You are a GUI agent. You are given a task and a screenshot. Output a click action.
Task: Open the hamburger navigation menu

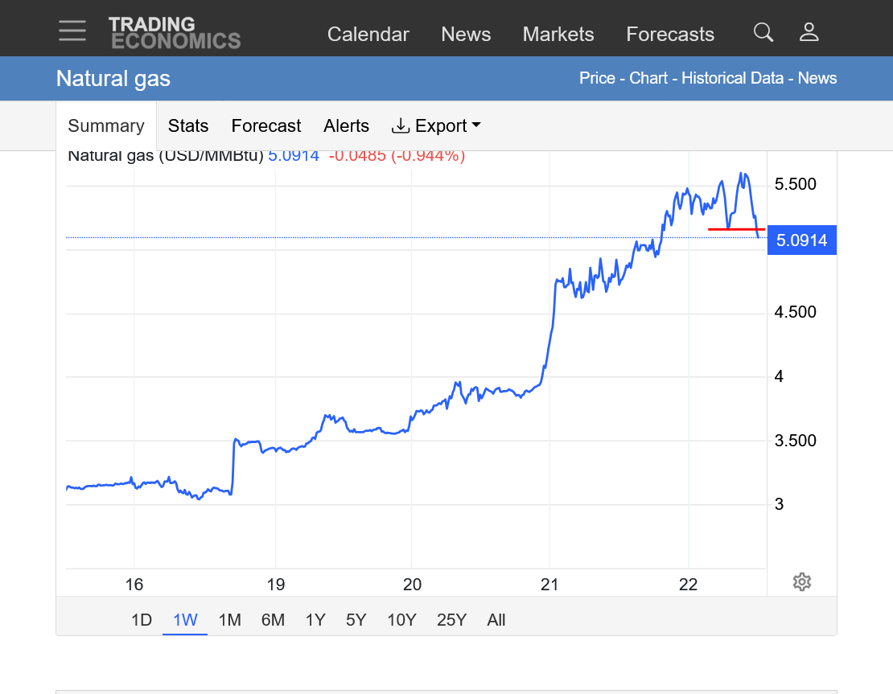[72, 31]
